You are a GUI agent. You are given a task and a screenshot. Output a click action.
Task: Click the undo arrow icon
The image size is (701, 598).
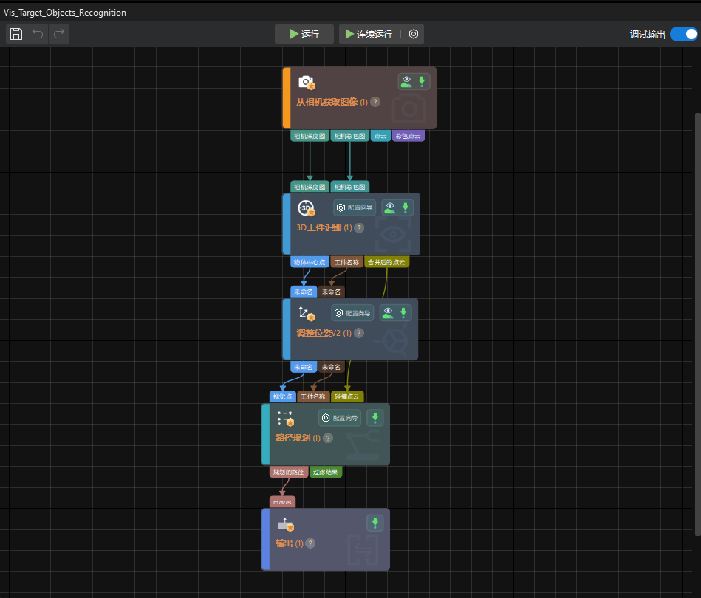click(x=38, y=34)
